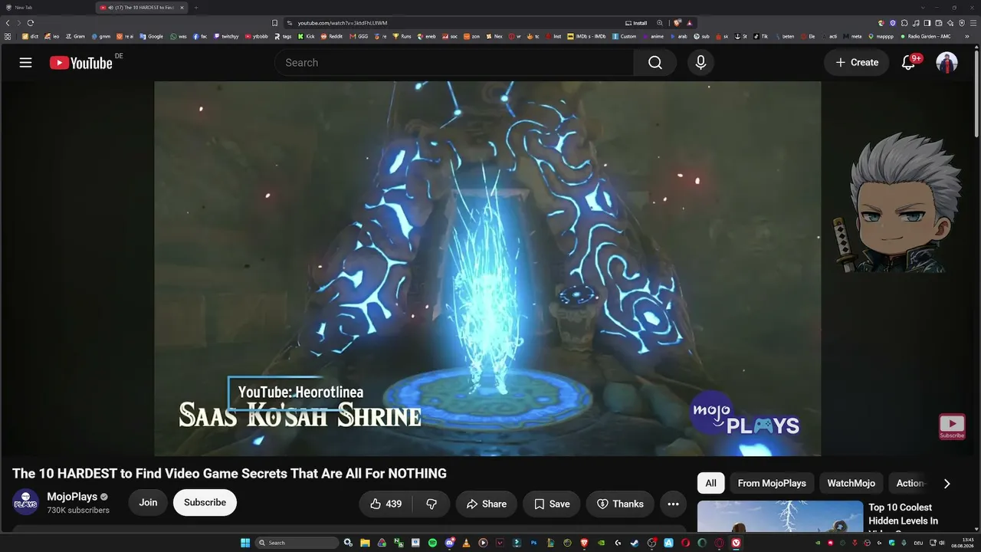Open the YouTube notifications bell

point(908,63)
